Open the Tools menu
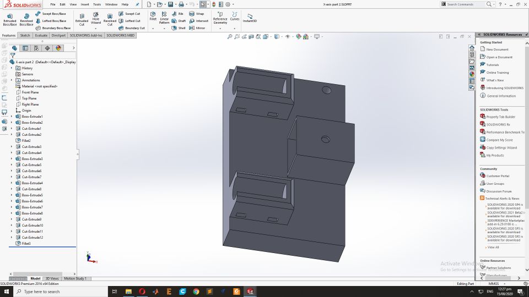529x297 pixels. 97,4
